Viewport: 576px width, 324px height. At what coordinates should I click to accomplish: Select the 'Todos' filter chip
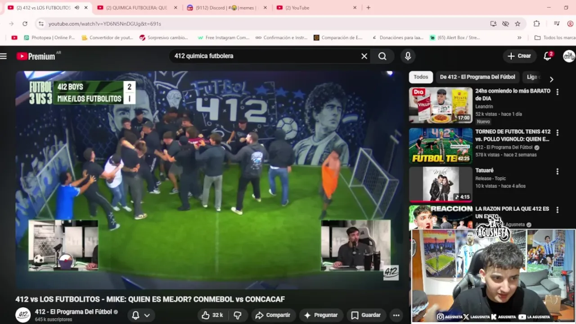[x=421, y=77]
